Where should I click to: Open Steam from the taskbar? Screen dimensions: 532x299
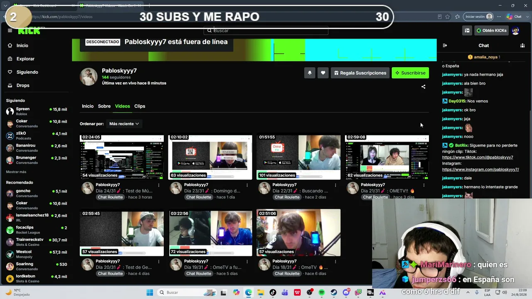click(334, 292)
